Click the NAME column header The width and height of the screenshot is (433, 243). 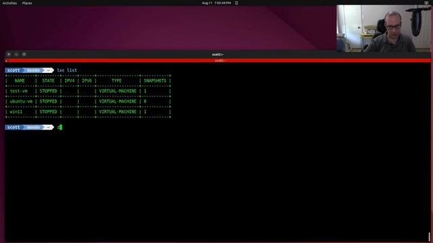(20, 81)
